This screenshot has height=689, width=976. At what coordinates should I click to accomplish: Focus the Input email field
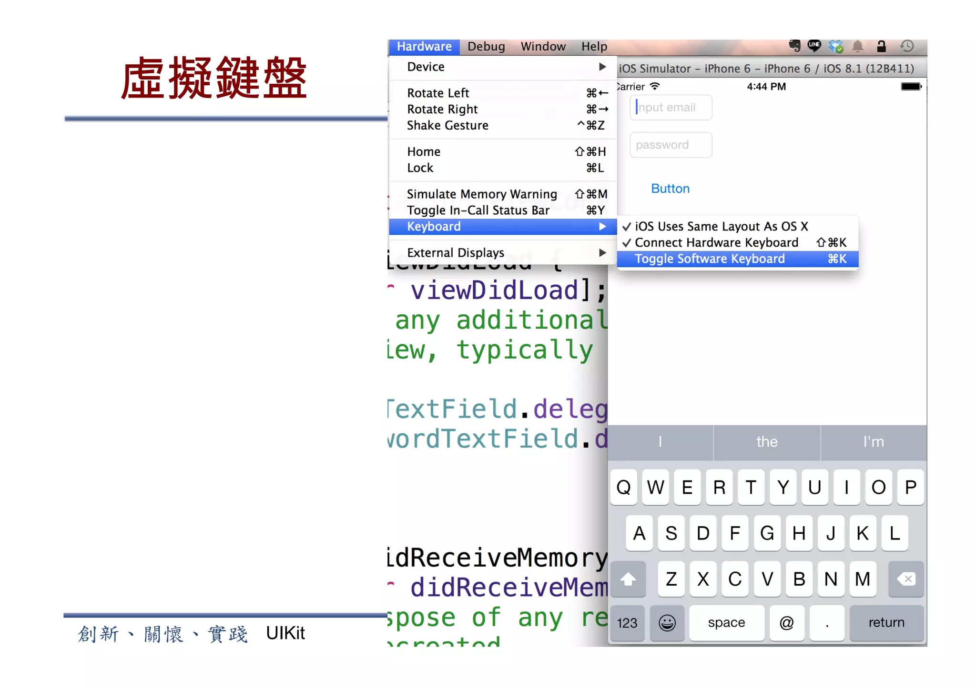click(x=671, y=108)
